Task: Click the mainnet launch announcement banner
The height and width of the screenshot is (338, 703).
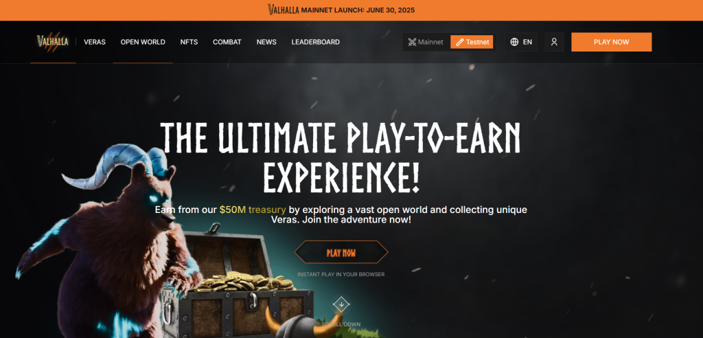Action: coord(351,10)
